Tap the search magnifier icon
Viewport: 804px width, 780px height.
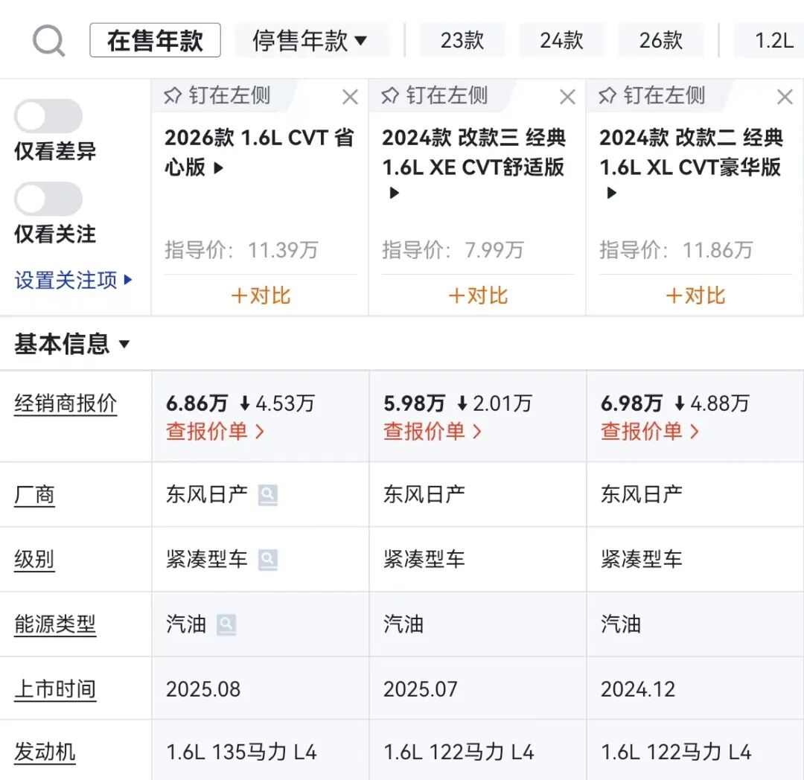[49, 41]
